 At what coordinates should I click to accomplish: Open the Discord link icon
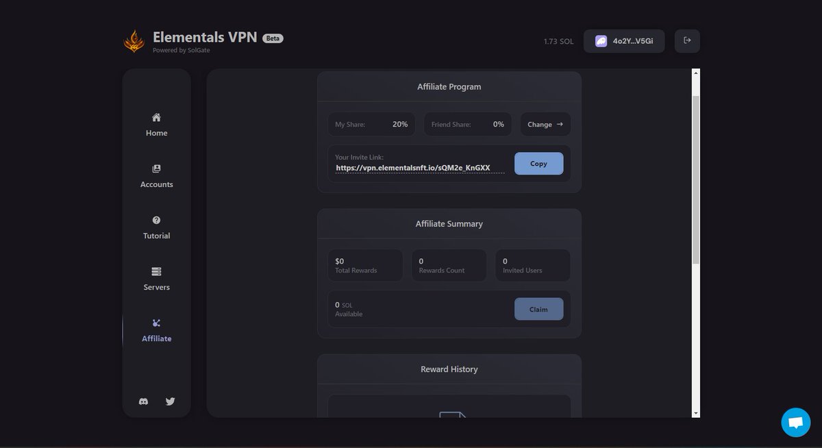(x=143, y=401)
